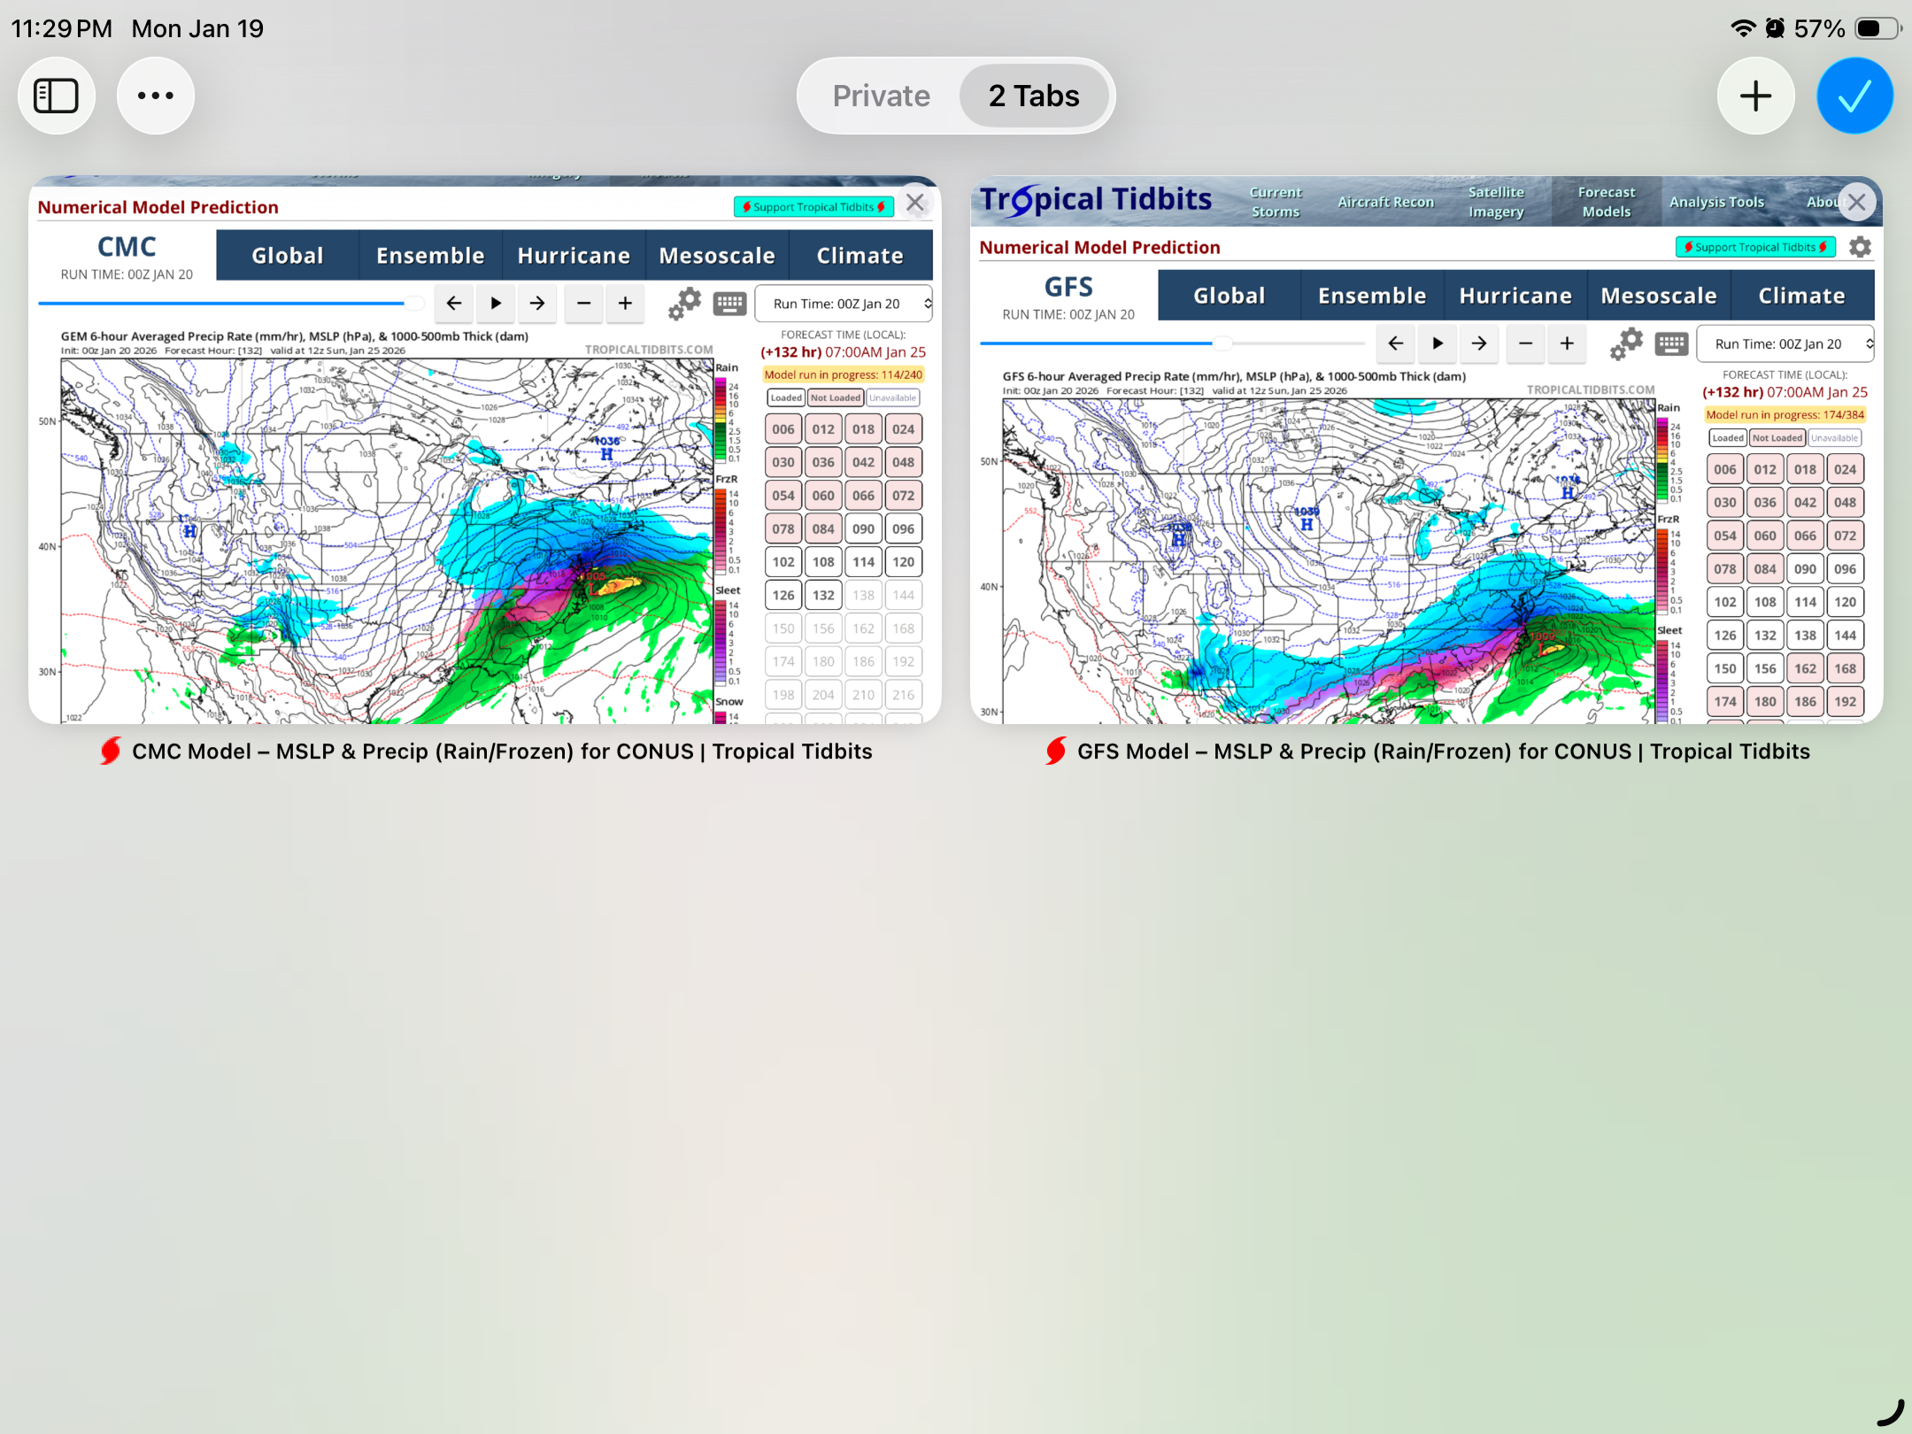Image resolution: width=1912 pixels, height=1434 pixels.
Task: Click Support Tropical Tidbits button in CMC tab
Action: point(813,207)
